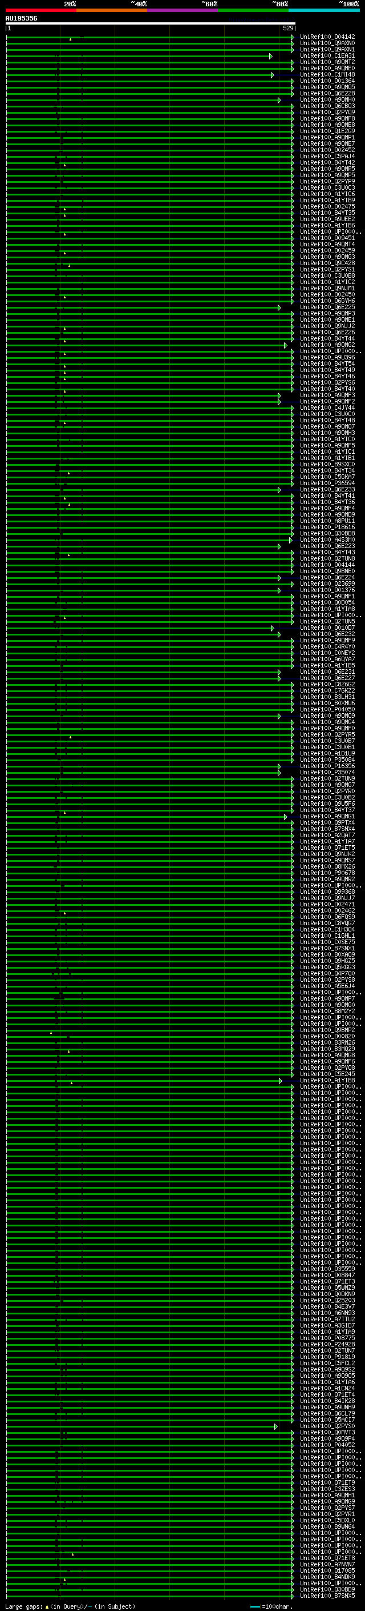Click the purple ~60% identity color segment

pyautogui.click(x=183, y=10)
